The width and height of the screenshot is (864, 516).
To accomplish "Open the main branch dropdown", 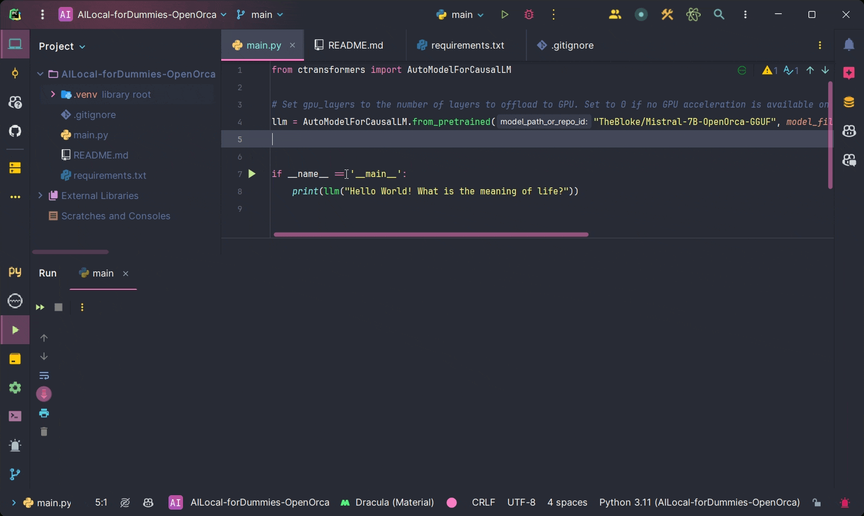I will point(260,14).
